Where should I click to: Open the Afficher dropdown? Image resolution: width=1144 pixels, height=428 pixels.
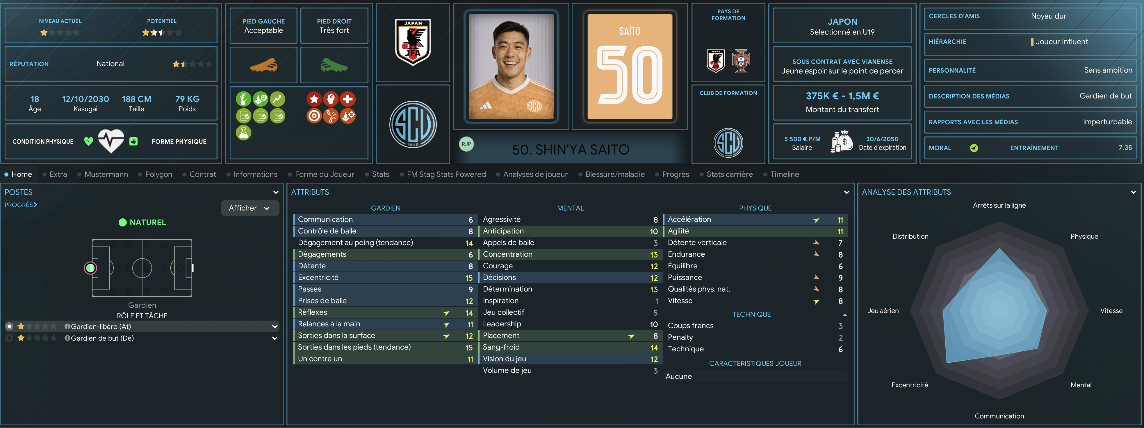250,208
